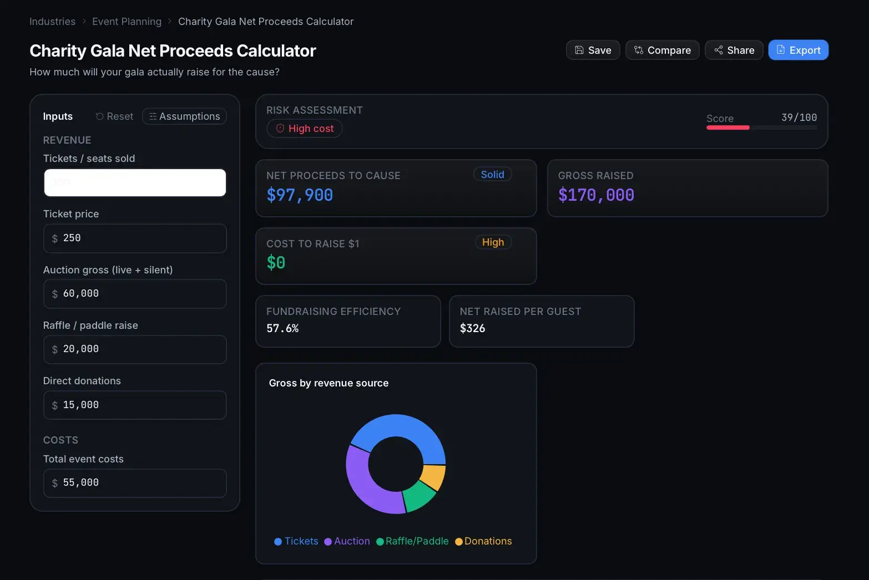Save the calculator scenario

(593, 50)
